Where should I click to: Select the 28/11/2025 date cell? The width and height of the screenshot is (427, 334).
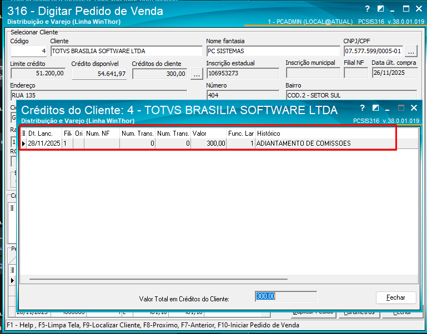tap(44, 143)
